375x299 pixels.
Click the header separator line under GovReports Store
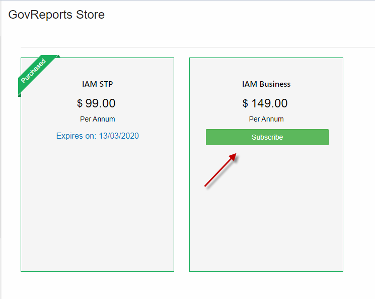[188, 29]
